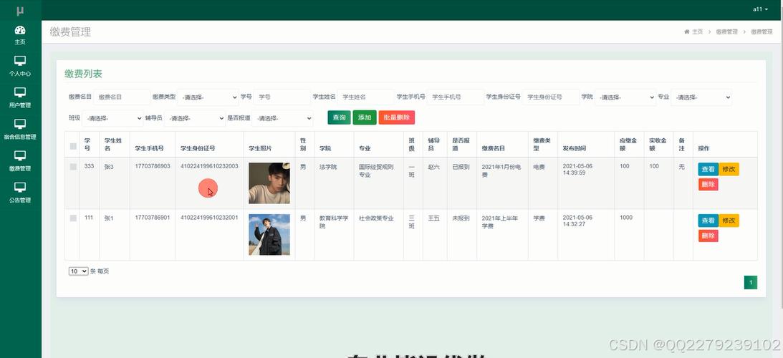Screen dimensions: 783x358
Task: Focus the 学生手机号 search field
Action: (456, 97)
